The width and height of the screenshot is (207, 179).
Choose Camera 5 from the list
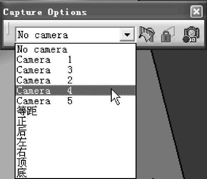pyautogui.click(x=76, y=101)
